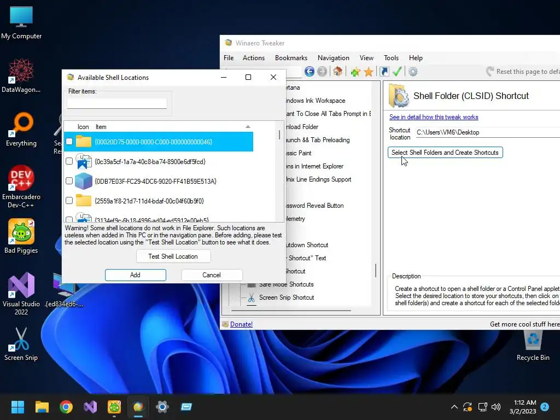The height and width of the screenshot is (420, 560).
Task: Click the Winaero tree horizontal scrollbar
Action: [291, 311]
